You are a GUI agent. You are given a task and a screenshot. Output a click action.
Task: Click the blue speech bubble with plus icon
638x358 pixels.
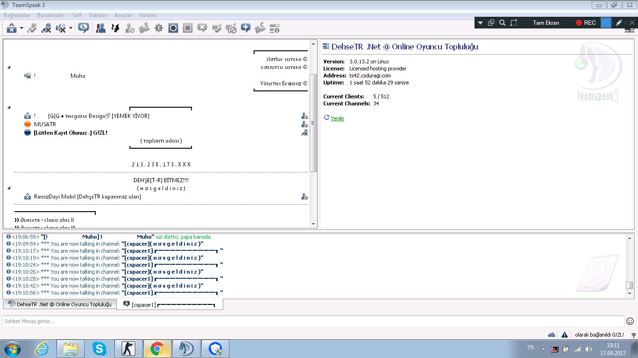pyautogui.click(x=246, y=28)
